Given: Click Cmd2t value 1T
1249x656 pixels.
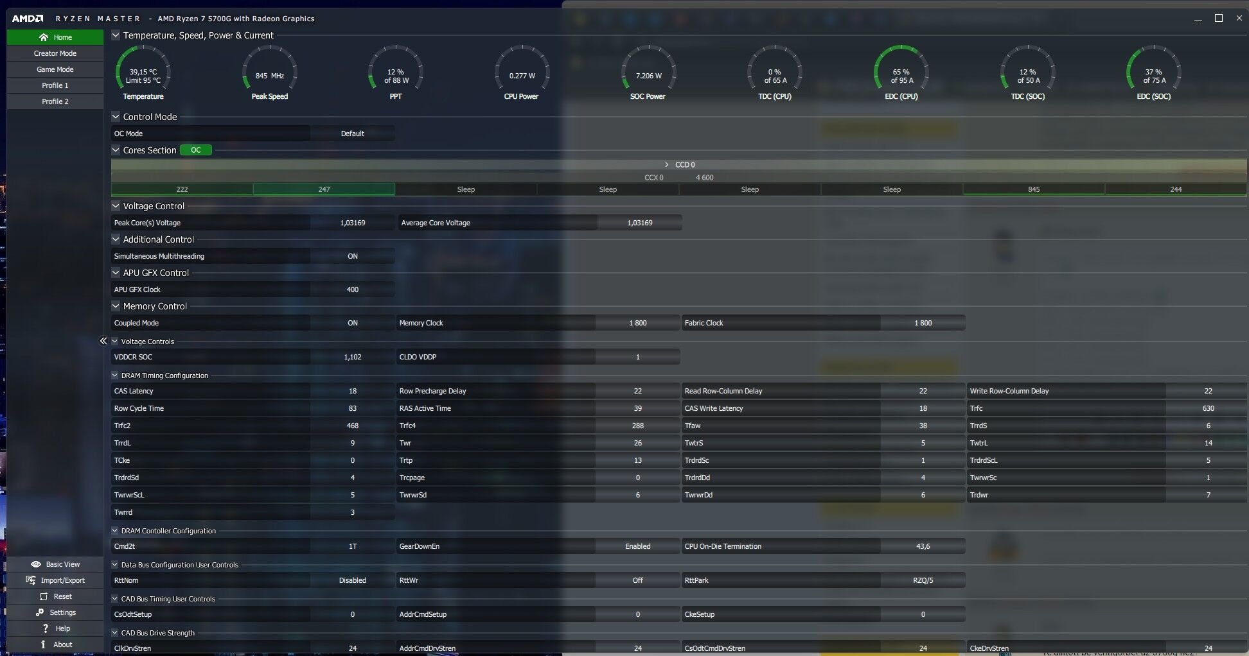Looking at the screenshot, I should (353, 546).
